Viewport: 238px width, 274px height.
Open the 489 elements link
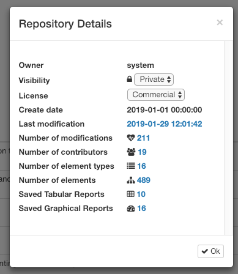coord(144,180)
